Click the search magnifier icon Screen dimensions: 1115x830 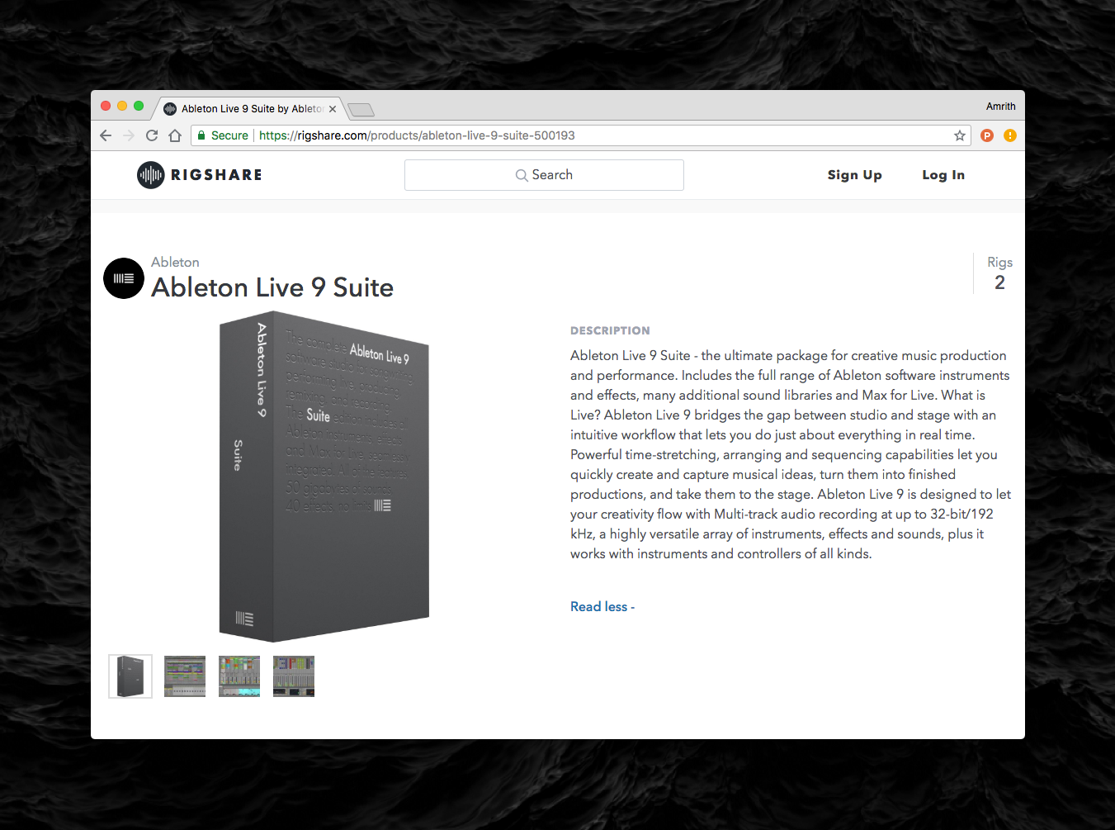[522, 175]
